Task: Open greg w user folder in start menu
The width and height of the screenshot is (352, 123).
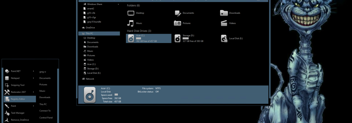Action: 43,71
